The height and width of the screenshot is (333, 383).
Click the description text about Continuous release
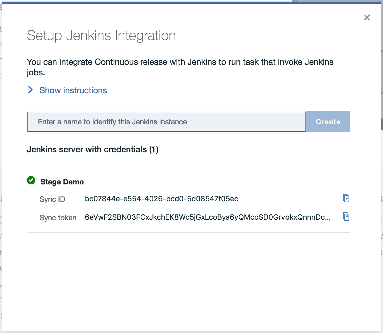[180, 67]
